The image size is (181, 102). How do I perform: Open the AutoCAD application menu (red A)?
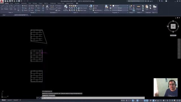2,2
